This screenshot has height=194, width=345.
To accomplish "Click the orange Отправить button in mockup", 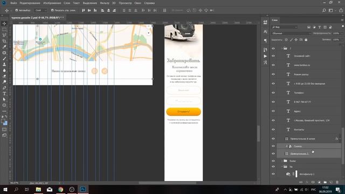I will point(183,112).
